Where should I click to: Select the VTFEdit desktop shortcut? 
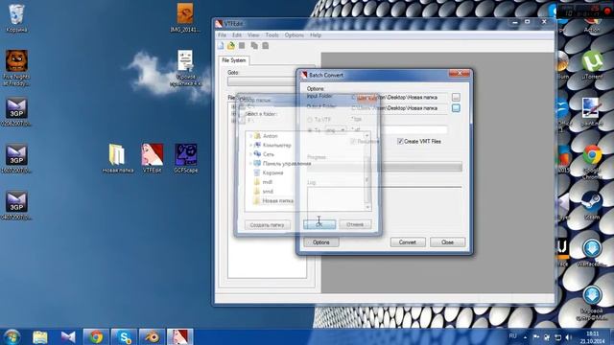click(x=153, y=157)
